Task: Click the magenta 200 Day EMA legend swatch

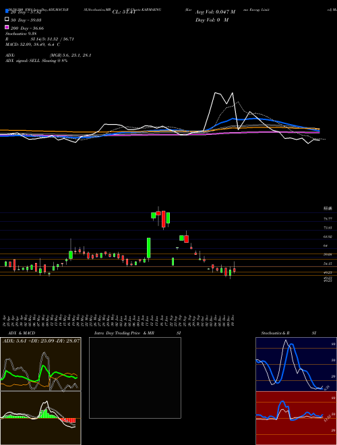Action: coord(7,27)
